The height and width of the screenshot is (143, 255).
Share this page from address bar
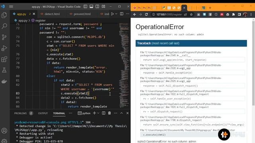point(185,14)
